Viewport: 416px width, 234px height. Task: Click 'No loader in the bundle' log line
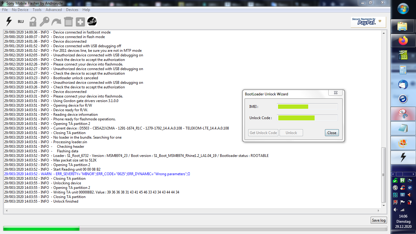coord(63,137)
